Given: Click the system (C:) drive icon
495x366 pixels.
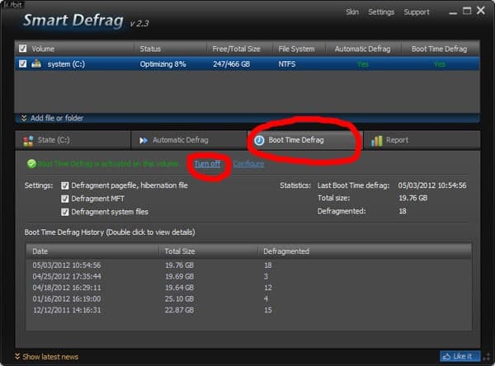Looking at the screenshot, I should coord(36,63).
